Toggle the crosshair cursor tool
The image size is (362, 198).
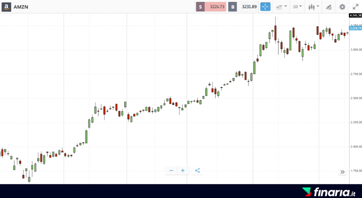point(265,7)
